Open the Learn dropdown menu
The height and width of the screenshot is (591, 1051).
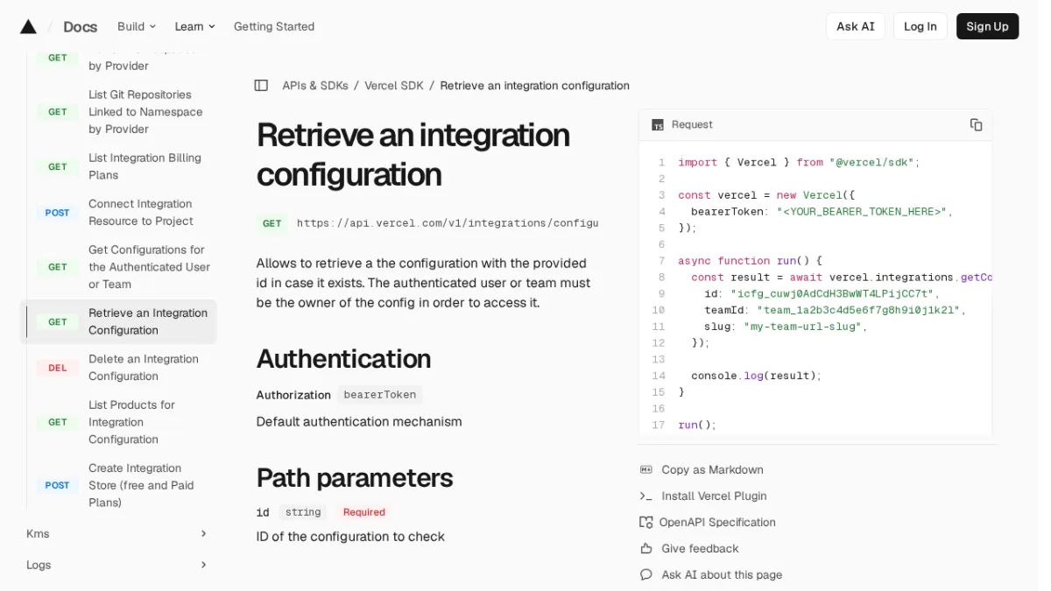tap(194, 26)
